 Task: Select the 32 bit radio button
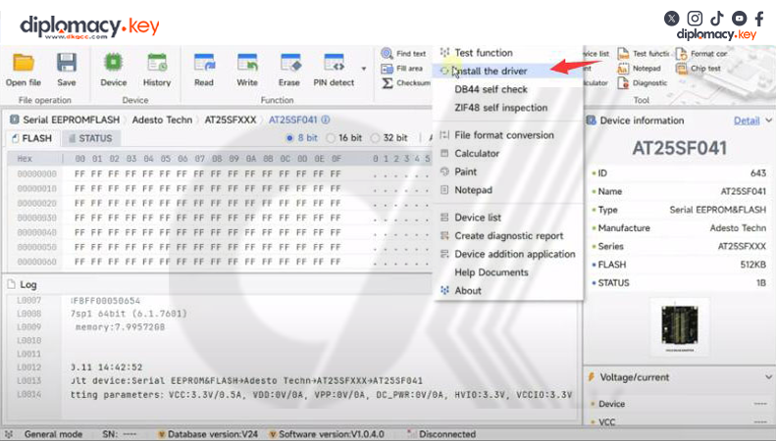point(375,138)
